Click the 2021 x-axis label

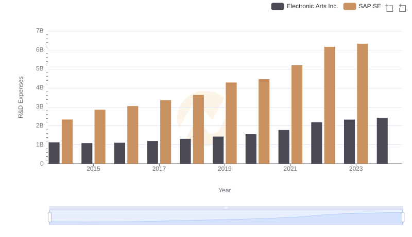click(x=290, y=169)
